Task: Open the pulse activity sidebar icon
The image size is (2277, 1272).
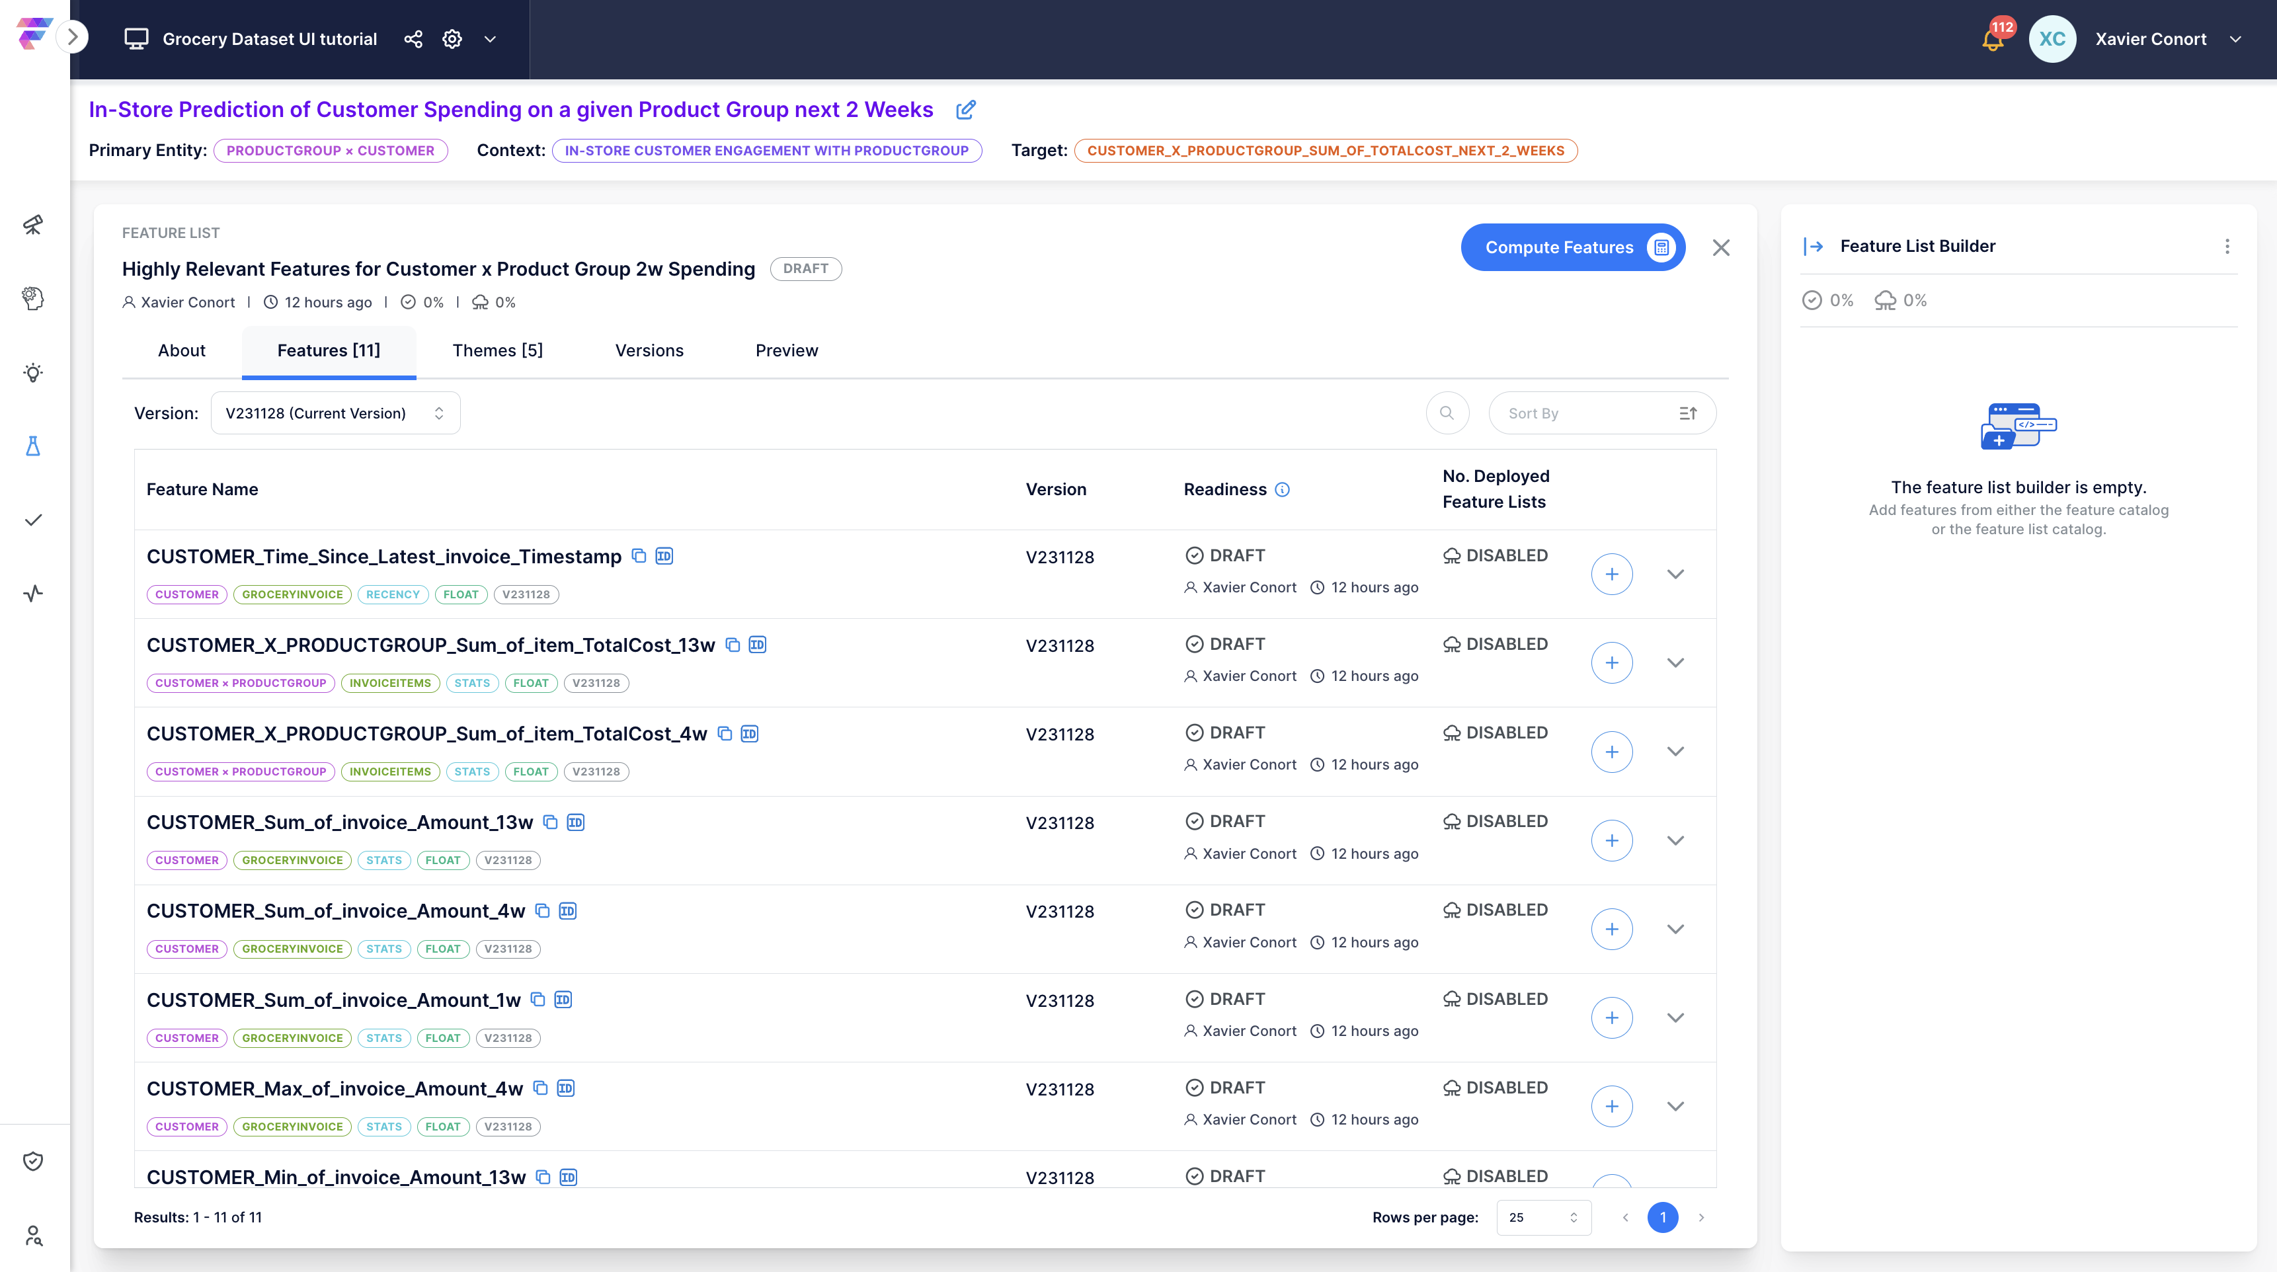Action: tap(32, 593)
